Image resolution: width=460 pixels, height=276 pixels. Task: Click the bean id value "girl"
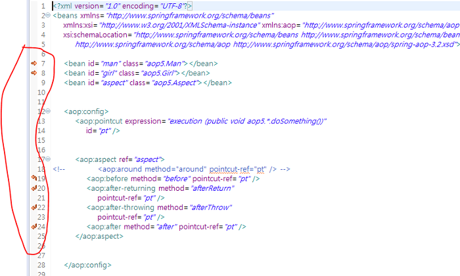pyautogui.click(x=108, y=73)
